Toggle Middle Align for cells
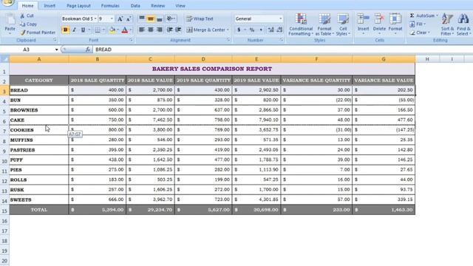The image size is (473, 266). [151, 18]
